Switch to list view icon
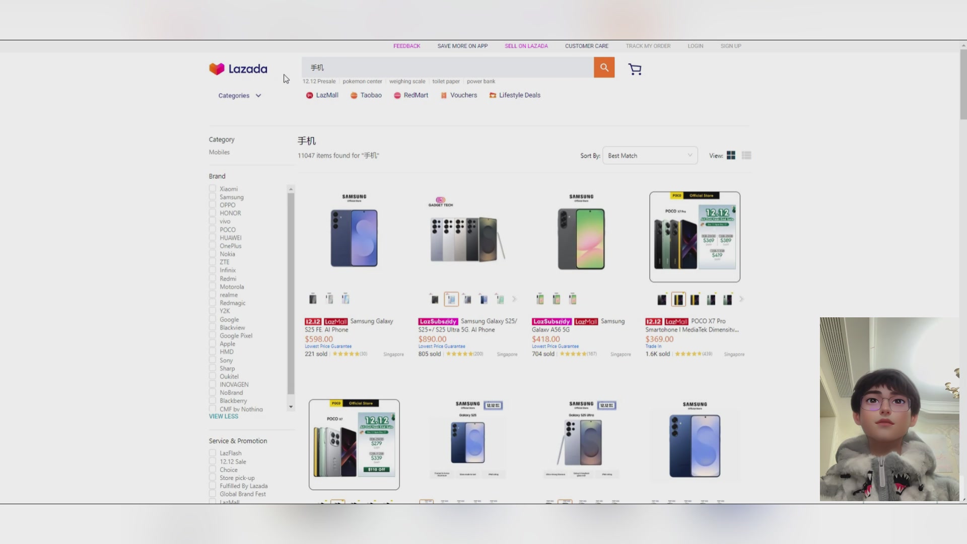This screenshot has width=967, height=544. click(x=746, y=156)
